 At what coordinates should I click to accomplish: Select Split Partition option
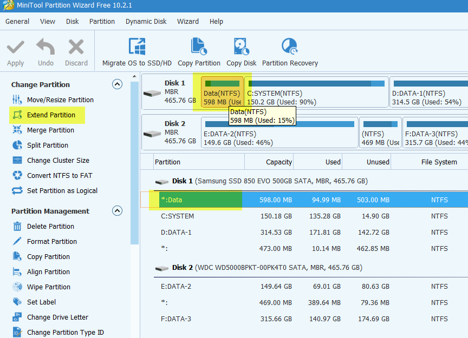point(40,145)
